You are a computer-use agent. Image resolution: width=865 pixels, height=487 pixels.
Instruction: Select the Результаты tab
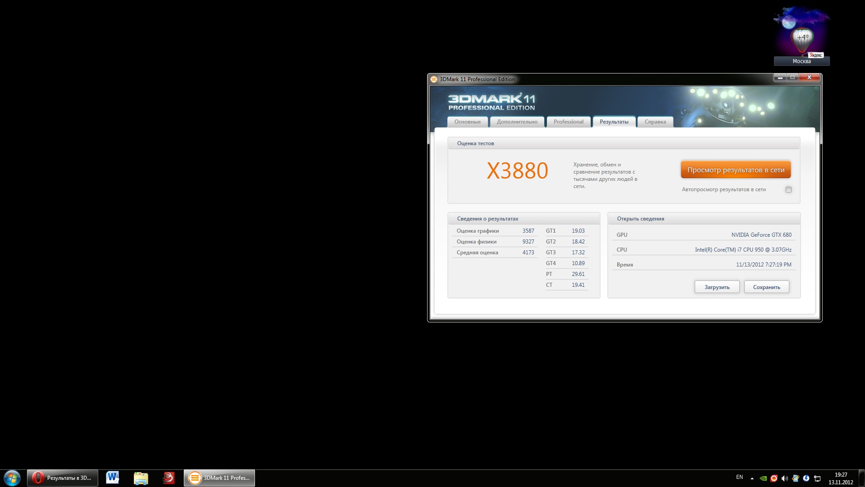tap(614, 122)
